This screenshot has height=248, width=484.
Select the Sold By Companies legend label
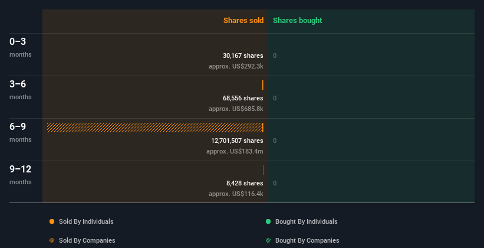87,240
